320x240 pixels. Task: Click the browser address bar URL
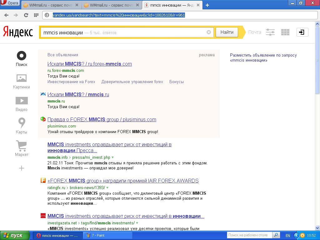119,15
